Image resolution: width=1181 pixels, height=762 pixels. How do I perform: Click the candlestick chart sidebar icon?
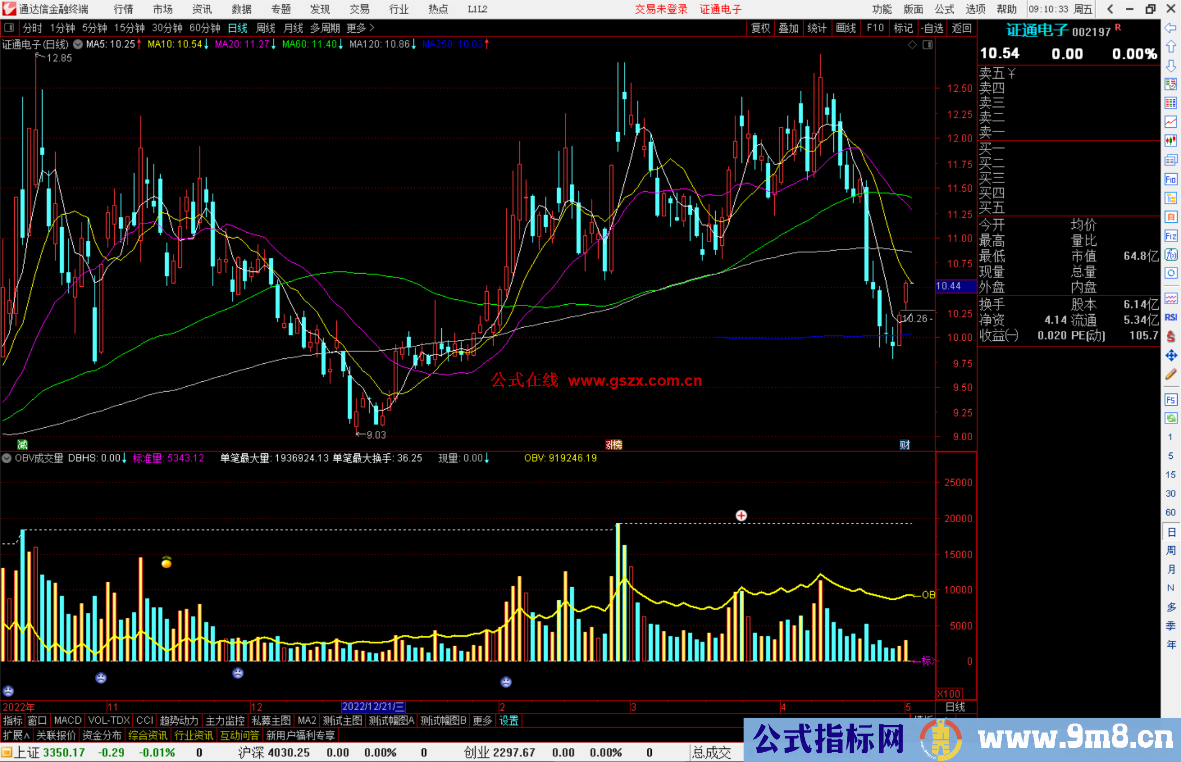[1171, 140]
